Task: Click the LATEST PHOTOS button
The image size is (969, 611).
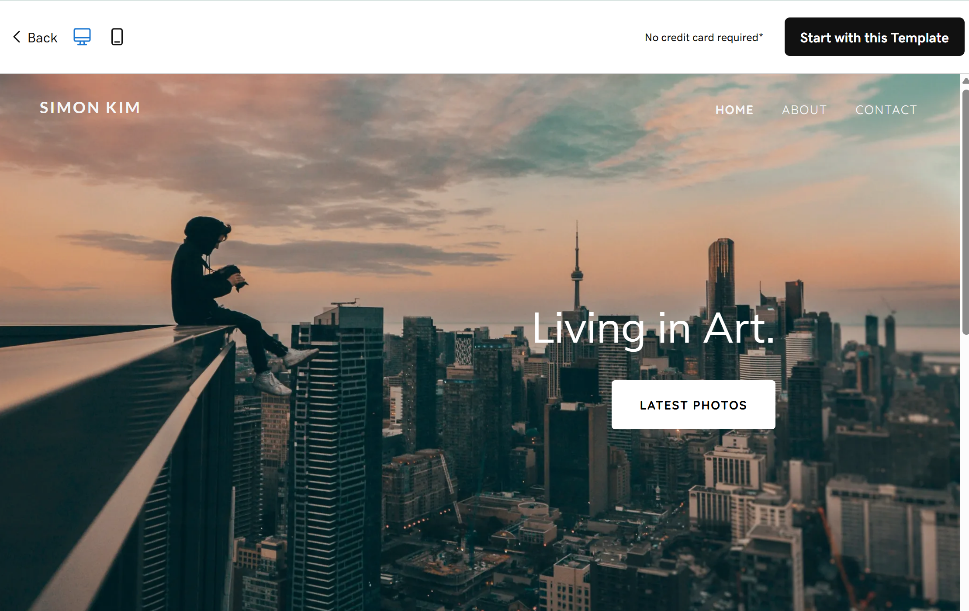Action: (x=693, y=405)
